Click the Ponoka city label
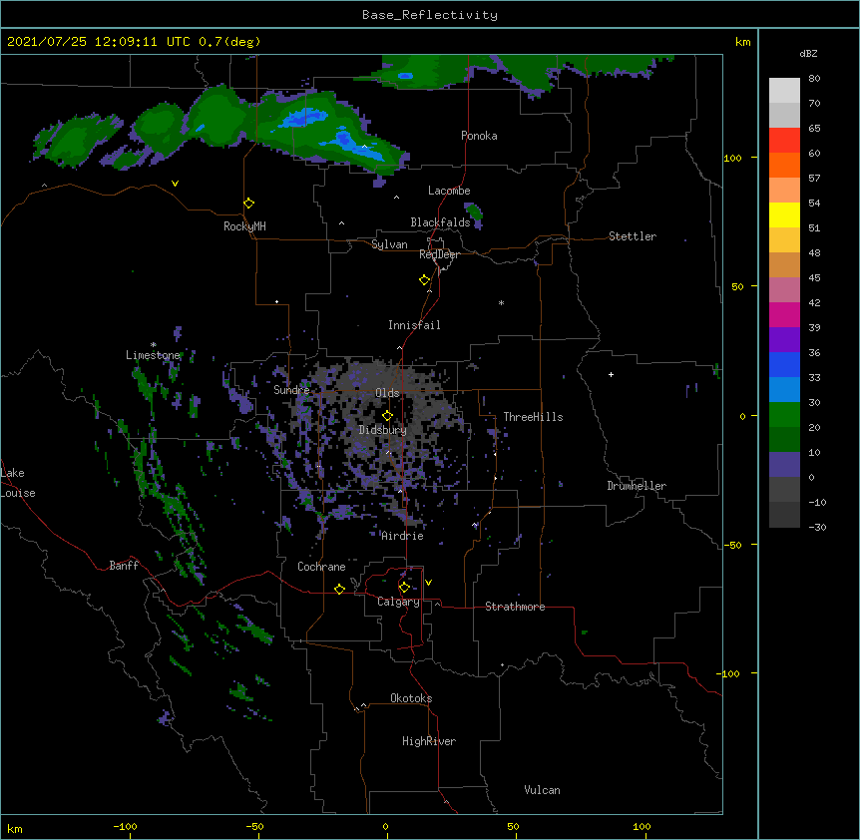Viewport: 860px width, 840px height. (479, 136)
